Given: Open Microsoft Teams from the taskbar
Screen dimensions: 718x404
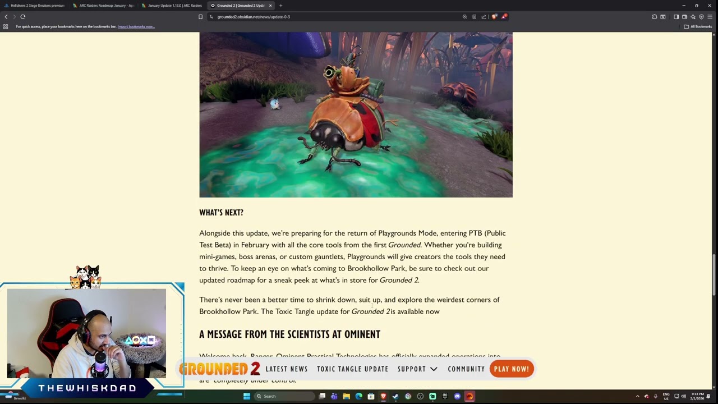Looking at the screenshot, I should pyautogui.click(x=334, y=396).
